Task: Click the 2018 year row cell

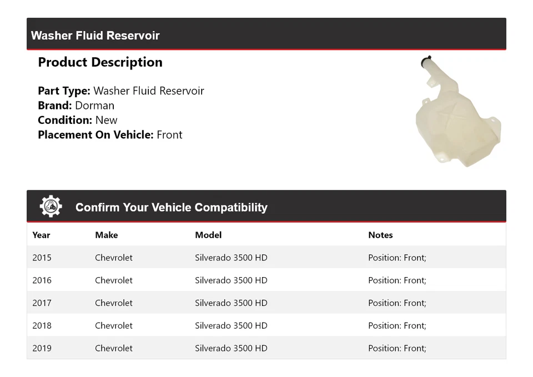Action: [x=42, y=326]
